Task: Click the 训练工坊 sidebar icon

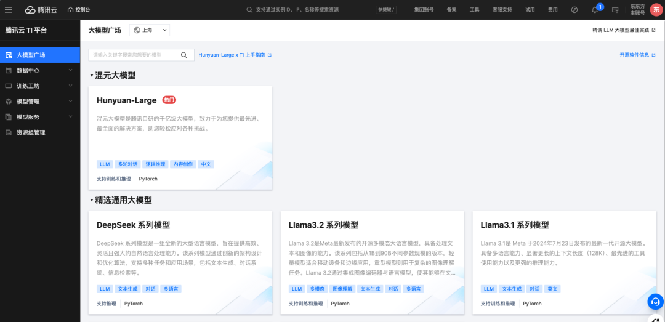Action: pos(9,86)
